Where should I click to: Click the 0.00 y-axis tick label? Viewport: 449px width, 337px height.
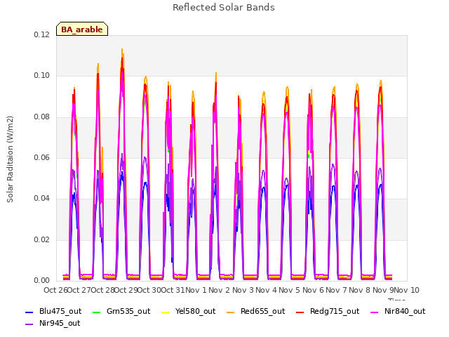pos(42,280)
